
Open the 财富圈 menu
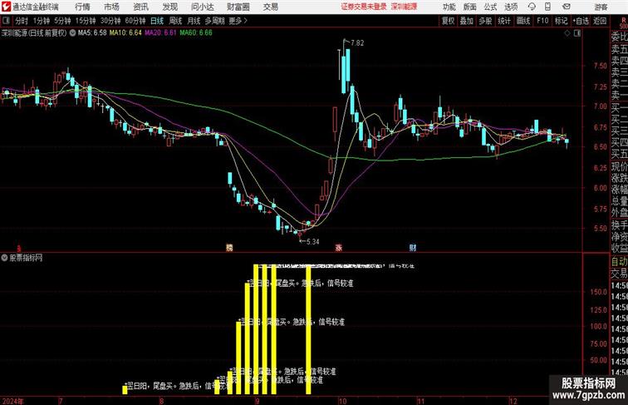coord(238,7)
